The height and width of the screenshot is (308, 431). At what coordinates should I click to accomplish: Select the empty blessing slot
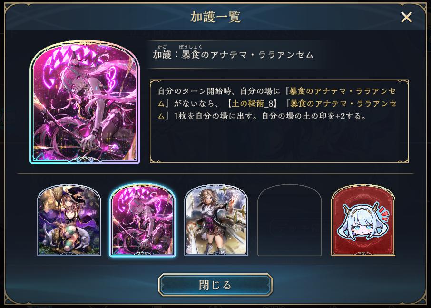pyautogui.click(x=289, y=220)
